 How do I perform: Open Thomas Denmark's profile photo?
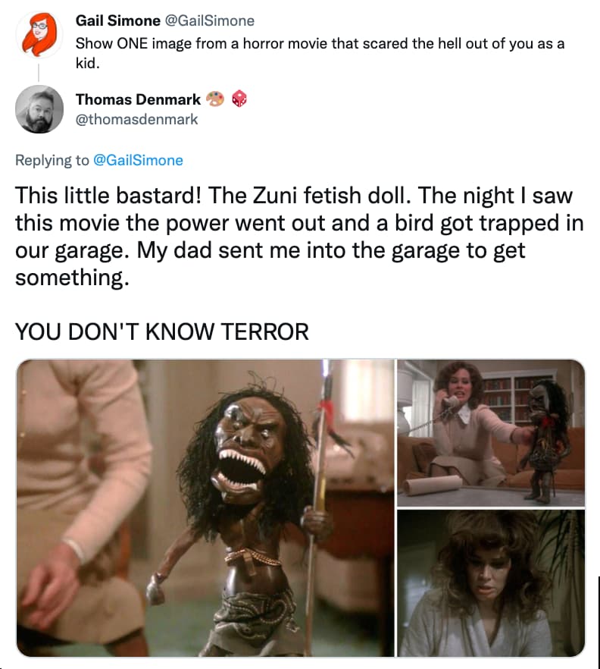[39, 109]
